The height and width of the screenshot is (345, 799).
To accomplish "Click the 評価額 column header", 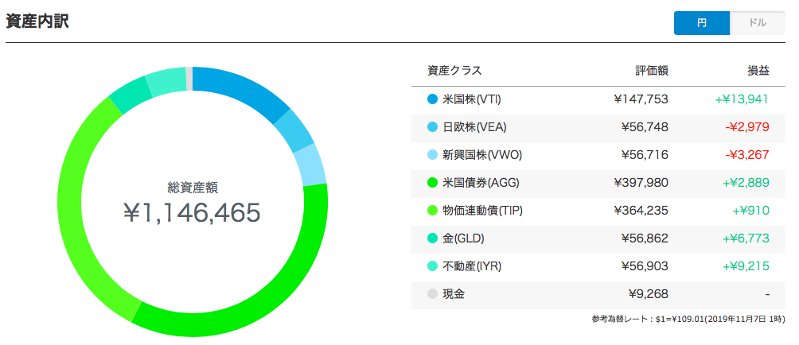I will [x=652, y=72].
